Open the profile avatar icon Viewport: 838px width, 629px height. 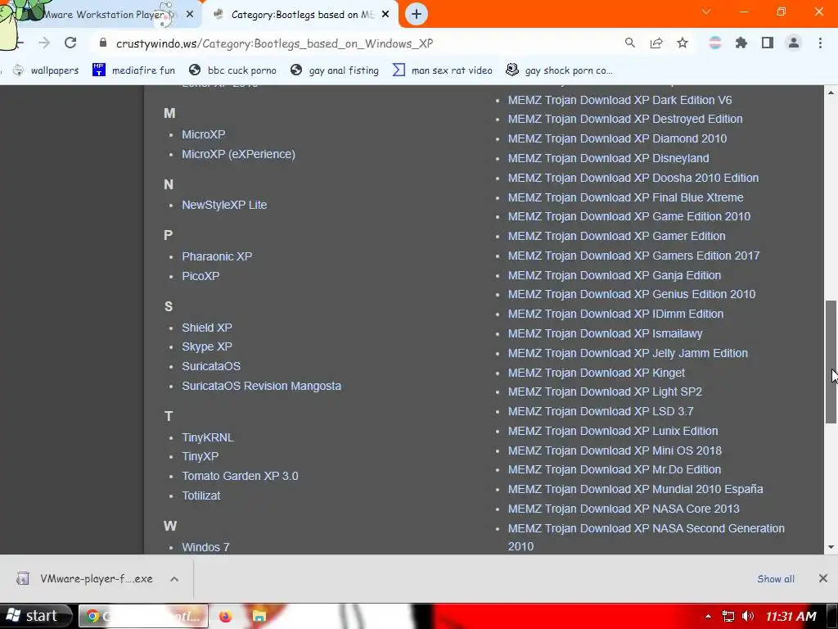(x=794, y=43)
